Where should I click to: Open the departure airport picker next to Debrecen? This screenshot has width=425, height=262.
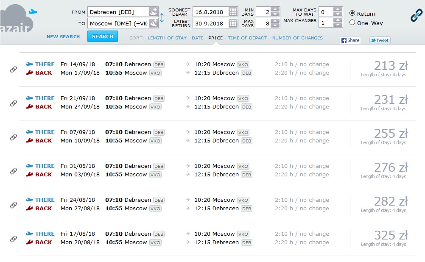[153, 12]
